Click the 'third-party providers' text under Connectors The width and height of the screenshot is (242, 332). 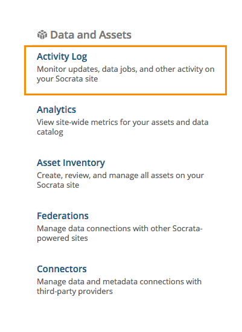coord(75,292)
